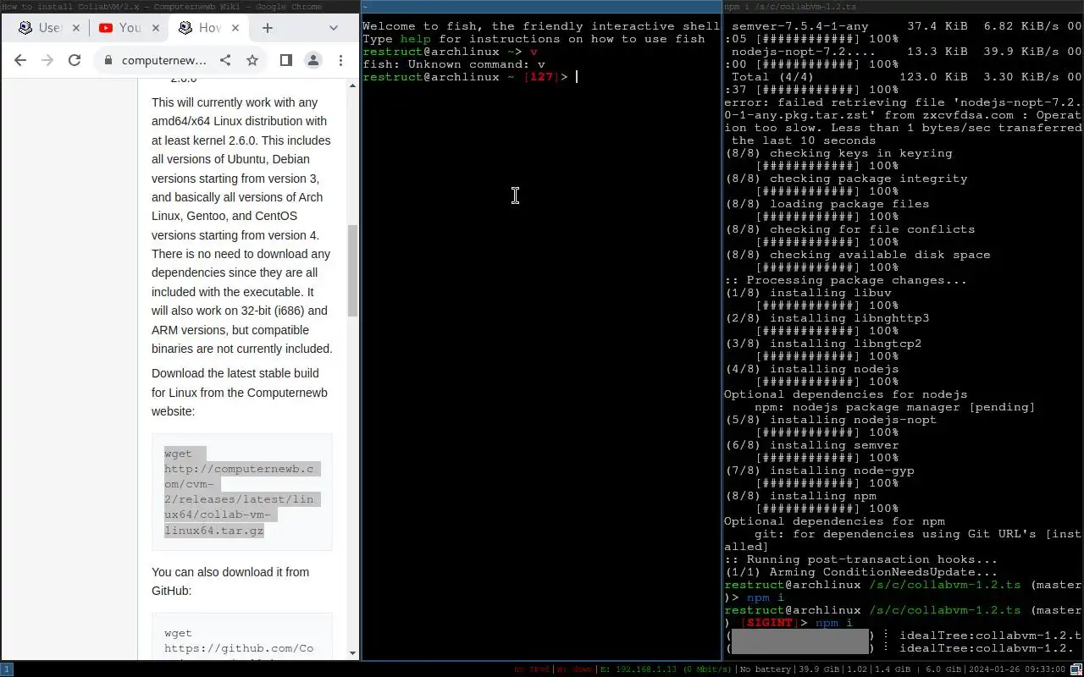This screenshot has height=677, width=1084.
Task: Close the YouTube tab
Action: coord(155,28)
